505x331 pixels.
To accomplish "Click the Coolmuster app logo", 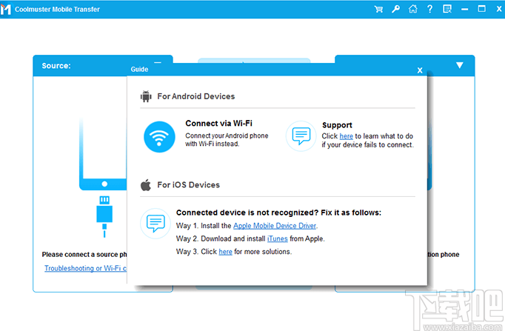I will (5, 9).
